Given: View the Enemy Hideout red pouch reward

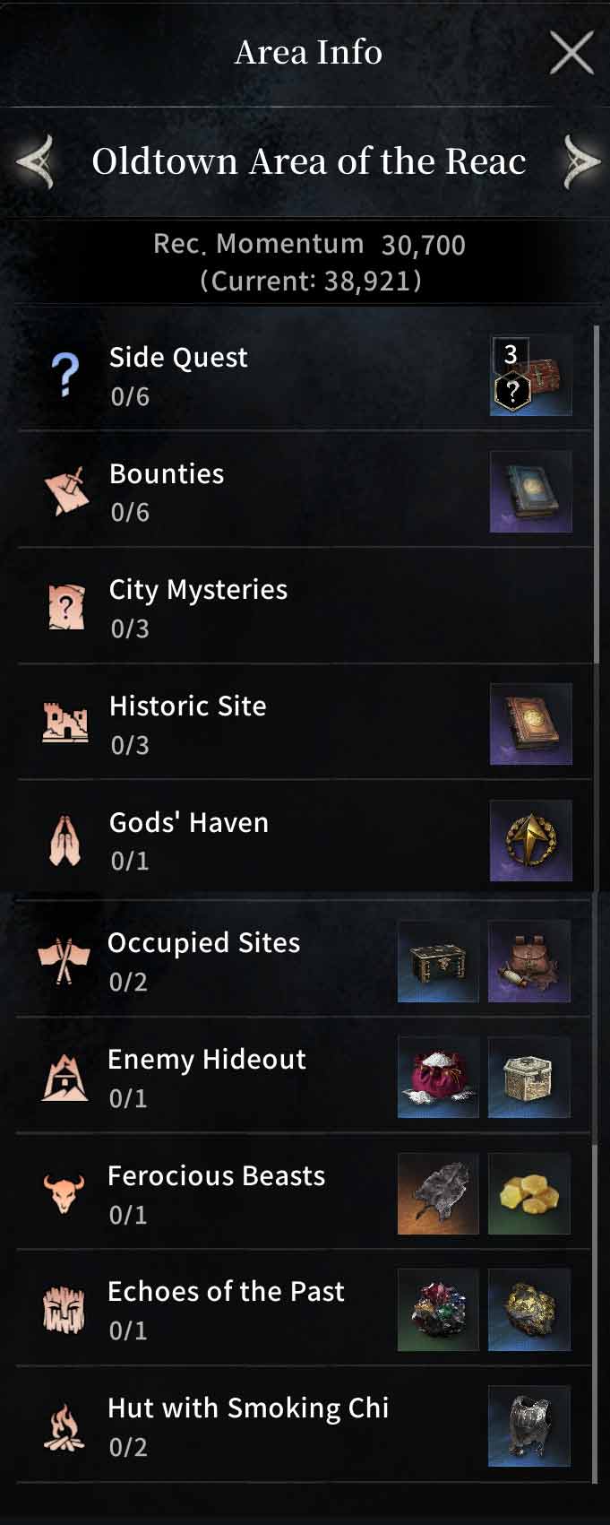Looking at the screenshot, I should (438, 1077).
